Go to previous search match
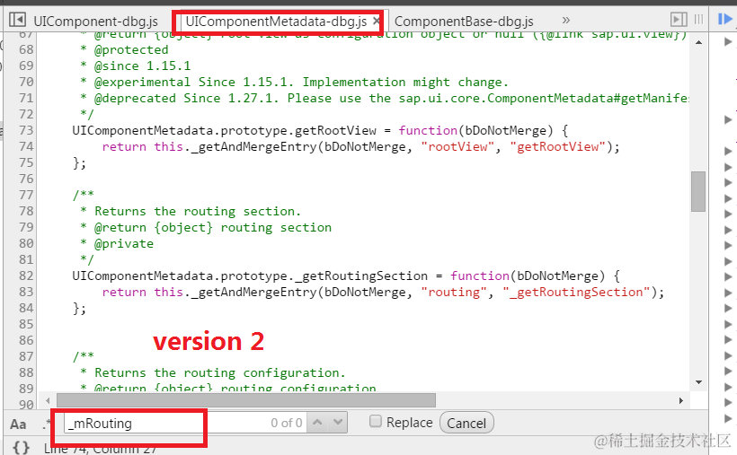737x455 pixels. (x=318, y=422)
